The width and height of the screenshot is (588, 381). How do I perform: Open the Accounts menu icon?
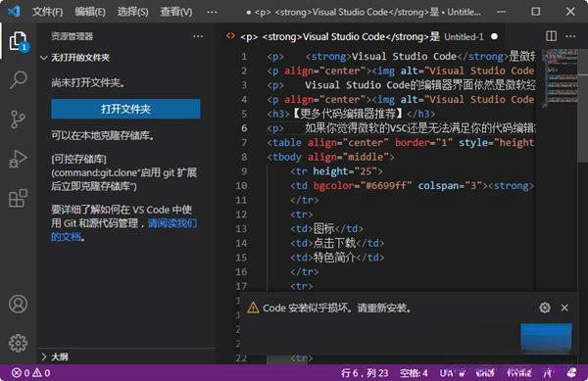pos(18,304)
